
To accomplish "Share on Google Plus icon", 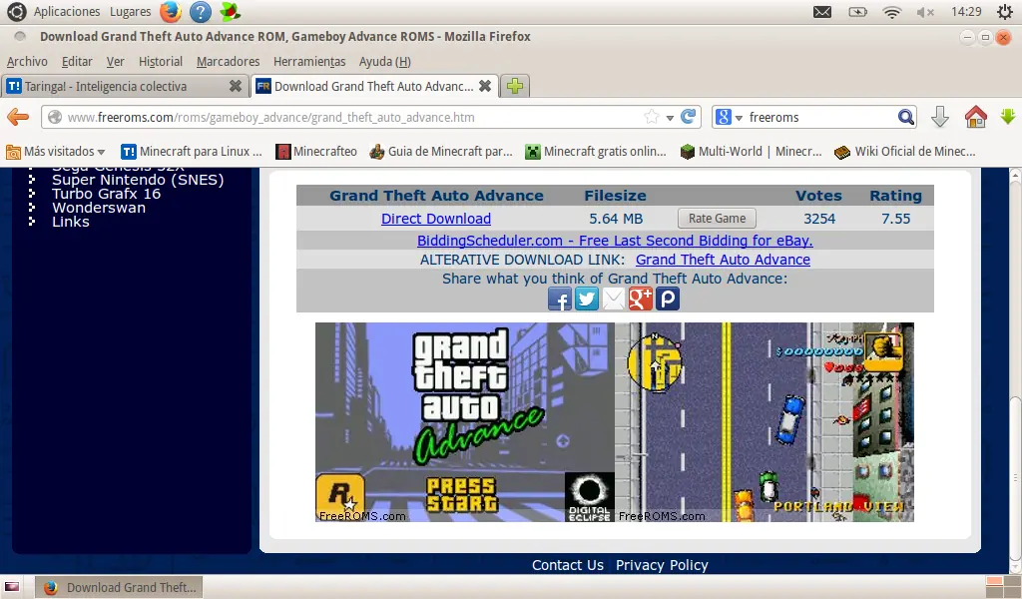I will [640, 299].
